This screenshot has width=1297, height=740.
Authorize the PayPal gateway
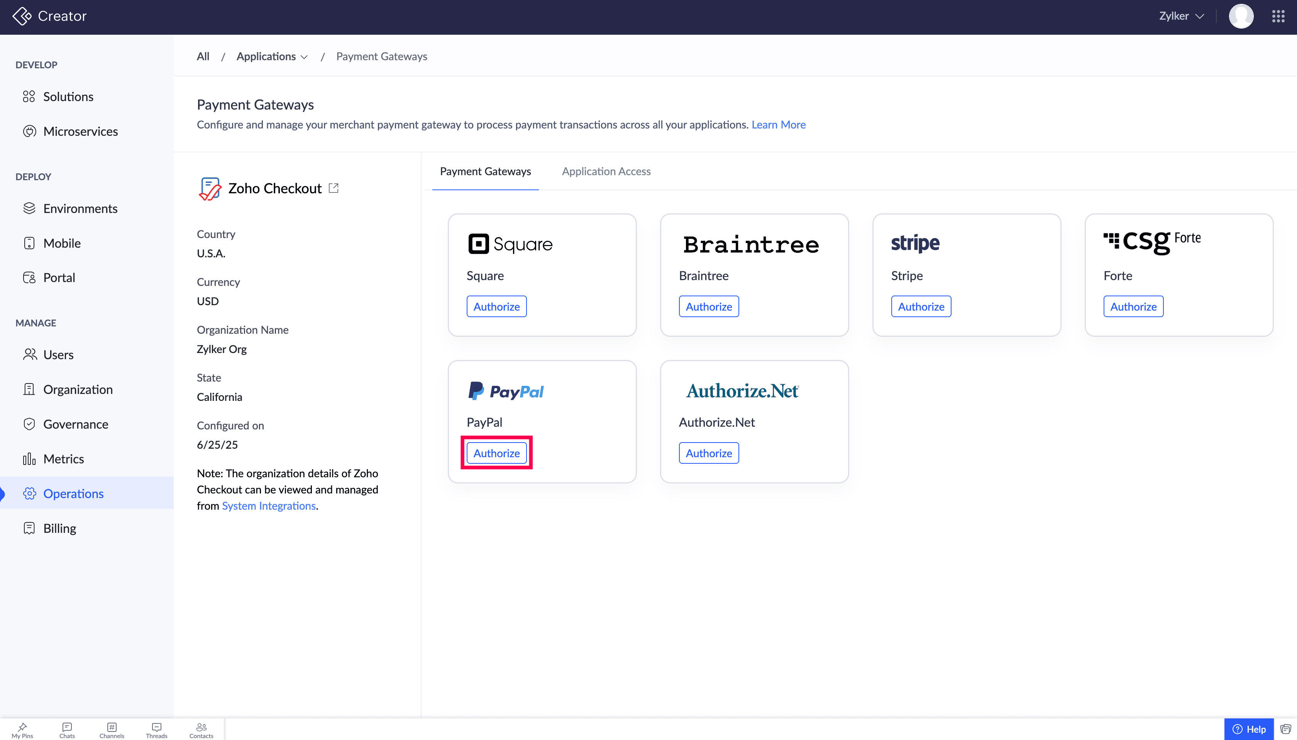pyautogui.click(x=496, y=453)
